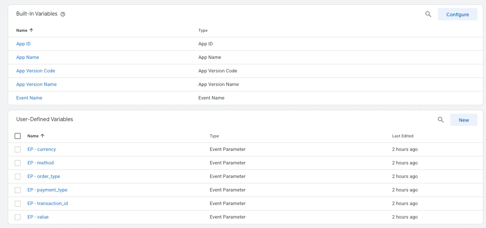Click Event Parameter type in EP - order_type row
This screenshot has width=486, height=228.
tap(228, 176)
